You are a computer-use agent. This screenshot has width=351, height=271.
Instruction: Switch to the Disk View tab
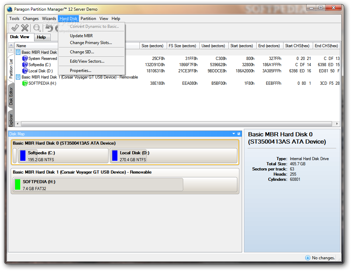tap(20, 37)
